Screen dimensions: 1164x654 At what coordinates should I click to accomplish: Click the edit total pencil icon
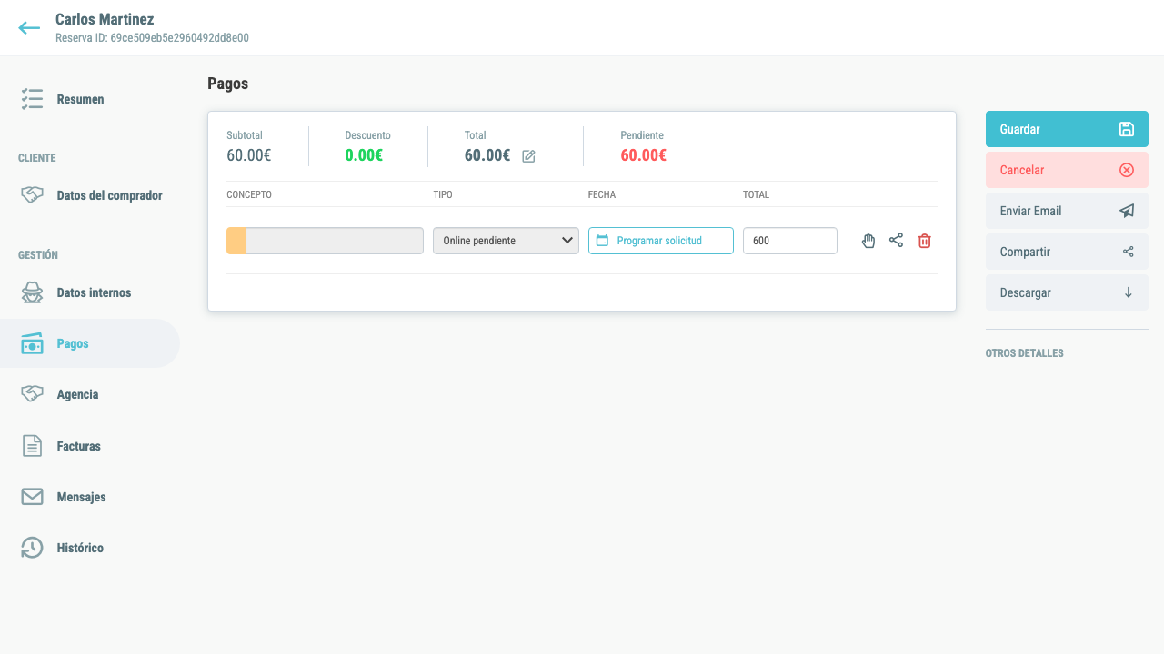[x=528, y=156]
